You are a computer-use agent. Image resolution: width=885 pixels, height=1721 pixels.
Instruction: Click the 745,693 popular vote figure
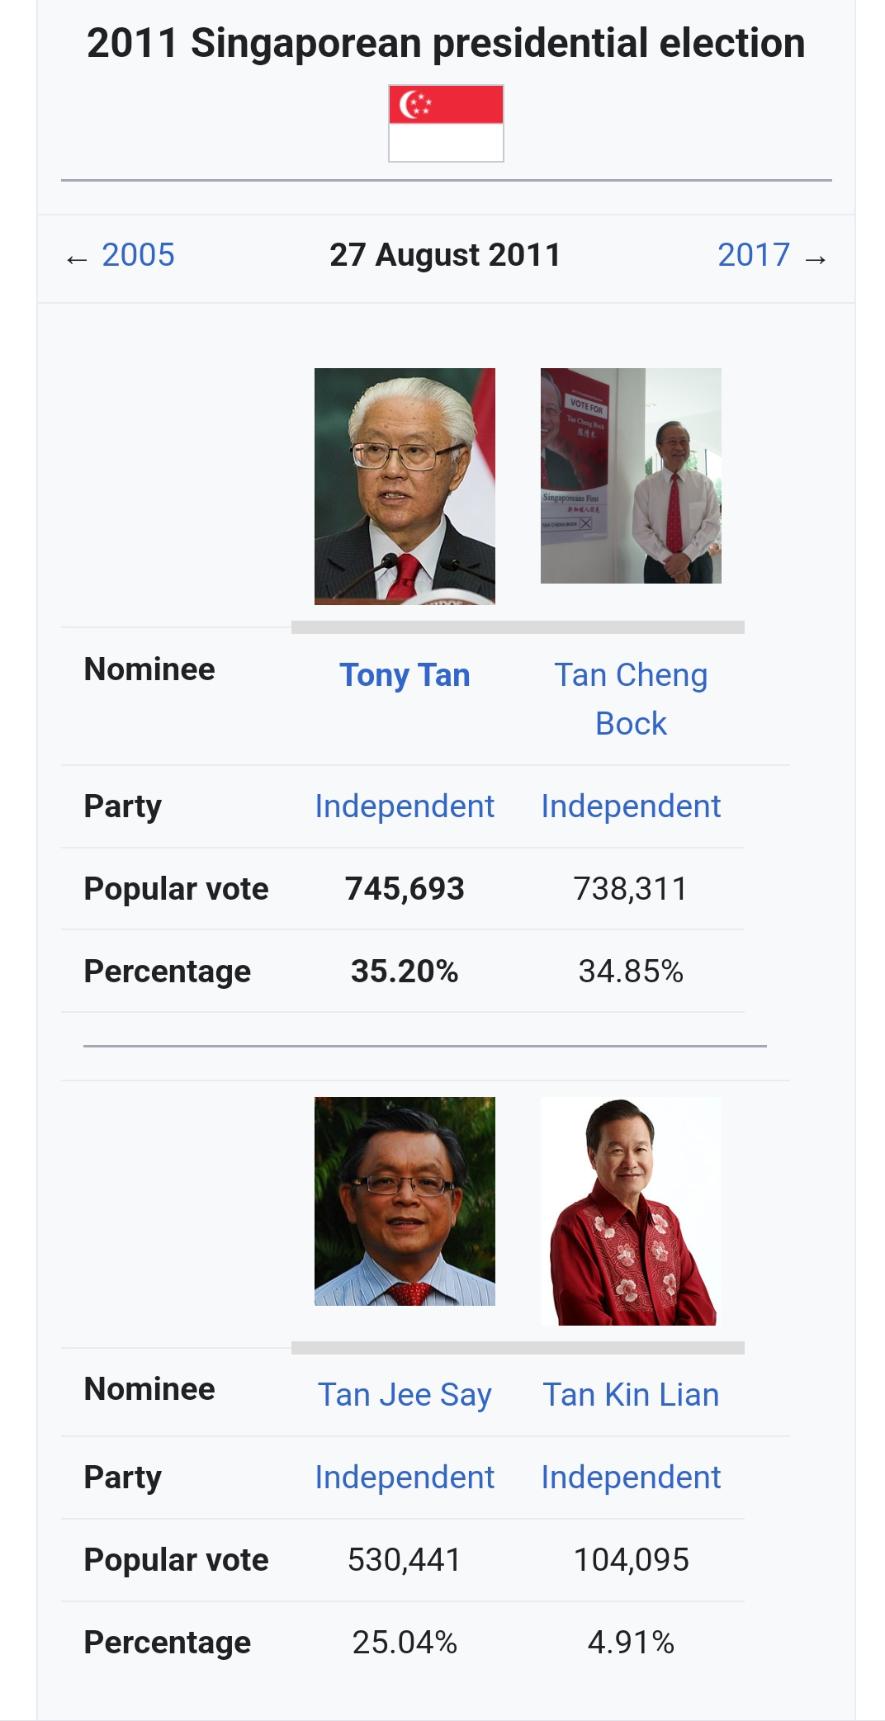point(405,889)
